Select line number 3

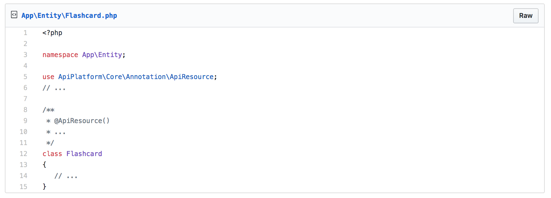pos(25,55)
